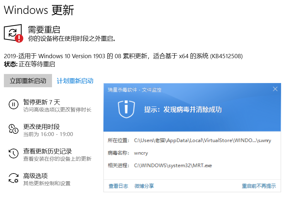Click 访问高级选项以更改暂停时长 description
Screen dimensions: 305x221
[58, 110]
